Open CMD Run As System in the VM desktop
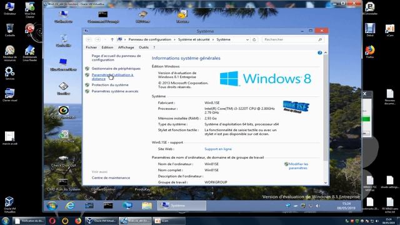Screen dimensions: 400x225 [64, 185]
